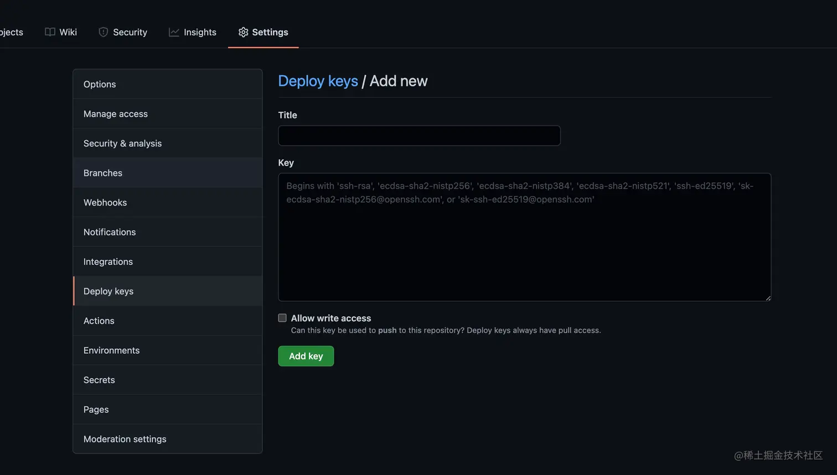Go to Manage access settings
The image size is (837, 475).
point(168,113)
